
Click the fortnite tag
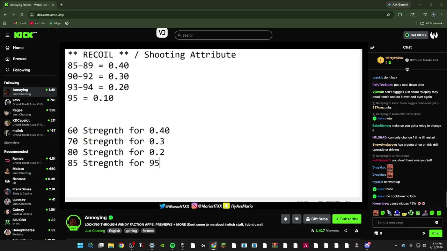(x=148, y=231)
